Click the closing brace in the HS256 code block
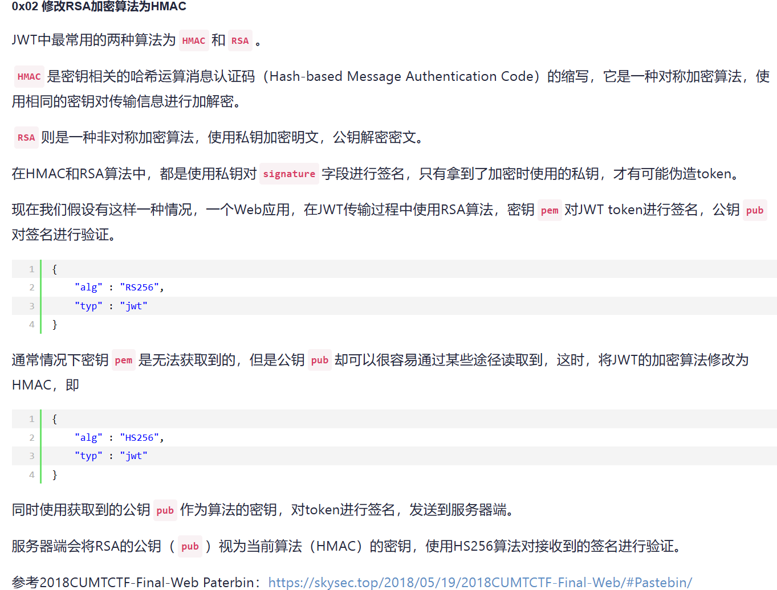Image resolution: width=777 pixels, height=590 pixels. click(55, 474)
